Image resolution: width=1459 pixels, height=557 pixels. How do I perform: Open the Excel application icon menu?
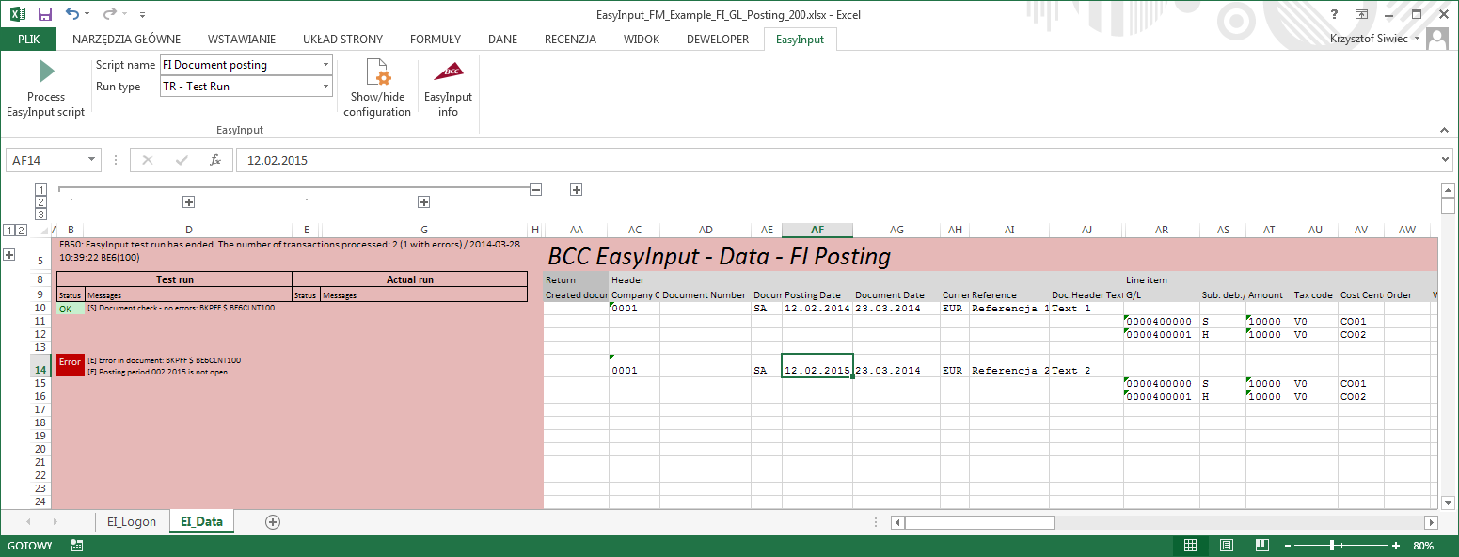click(18, 14)
